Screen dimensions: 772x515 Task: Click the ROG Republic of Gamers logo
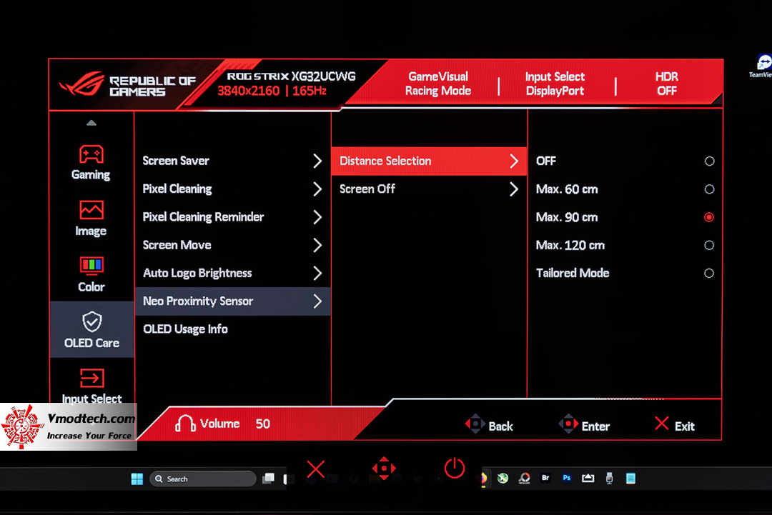tap(127, 85)
